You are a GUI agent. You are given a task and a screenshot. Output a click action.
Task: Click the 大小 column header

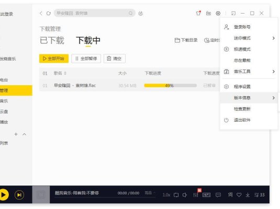pos(122,73)
